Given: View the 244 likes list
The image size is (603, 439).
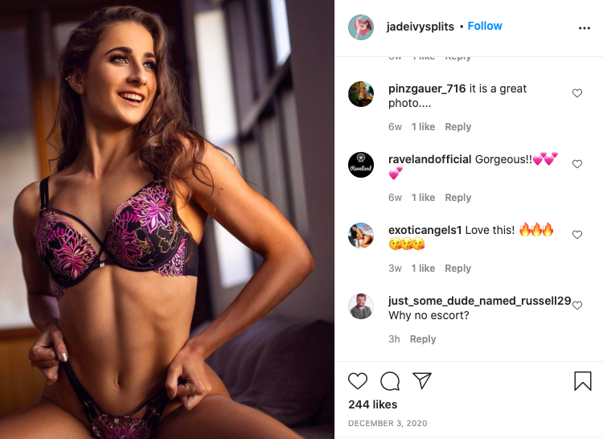Looking at the screenshot, I should 372,404.
